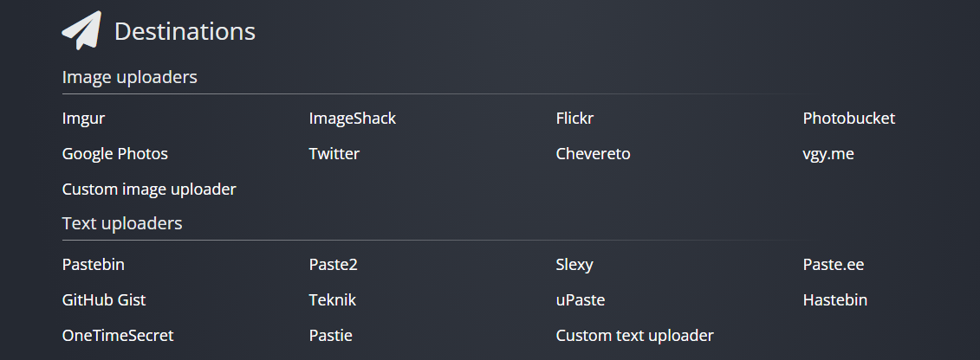Open the Imgur uploader link
Image resolution: width=980 pixels, height=360 pixels.
click(83, 119)
